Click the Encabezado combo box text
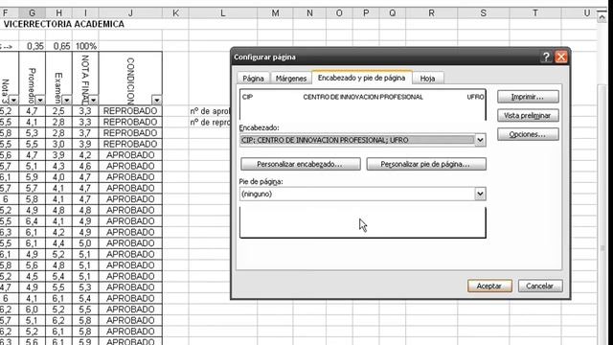Screen dimensions: 613x345 click(357, 140)
